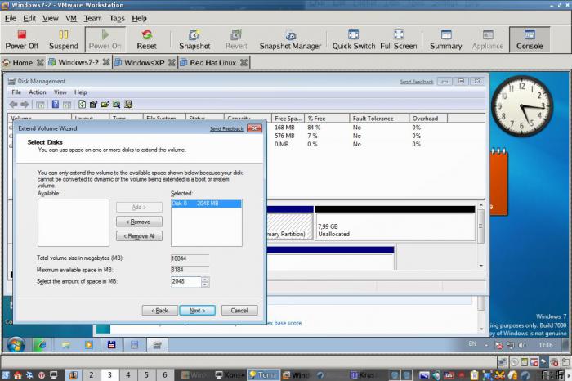Click the Fault Tolerance column header
Viewport: 572px width, 381px height.
pyautogui.click(x=379, y=119)
